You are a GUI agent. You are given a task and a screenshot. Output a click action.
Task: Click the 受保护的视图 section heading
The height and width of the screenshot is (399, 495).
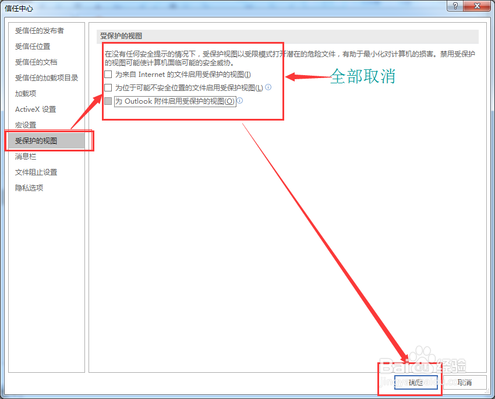point(121,36)
